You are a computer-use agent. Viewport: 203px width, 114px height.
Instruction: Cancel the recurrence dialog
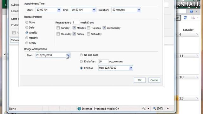(154, 80)
